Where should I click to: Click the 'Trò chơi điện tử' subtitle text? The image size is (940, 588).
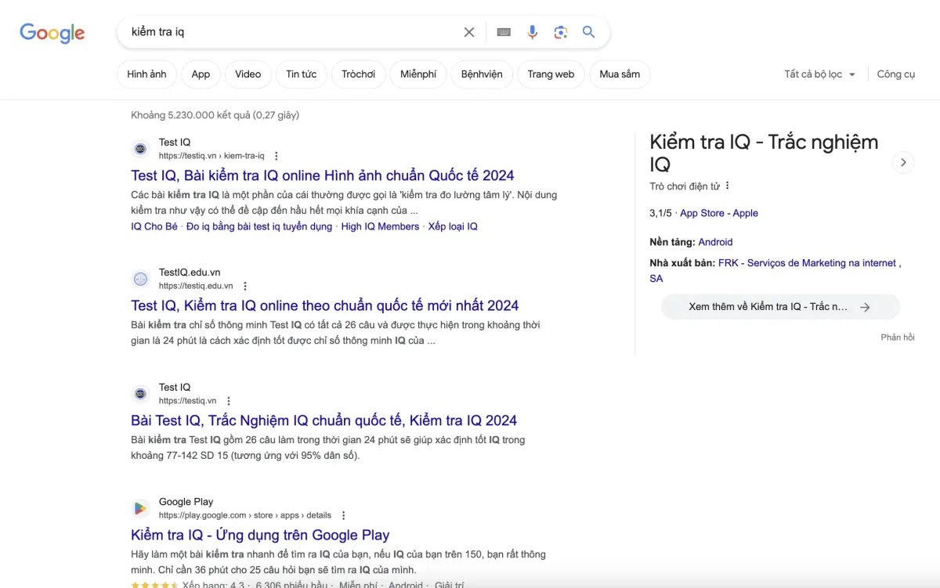(685, 186)
